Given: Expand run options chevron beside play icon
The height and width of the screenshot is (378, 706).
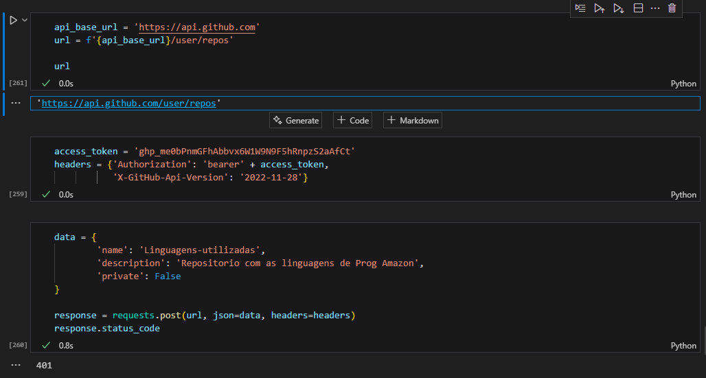Looking at the screenshot, I should (x=25, y=21).
